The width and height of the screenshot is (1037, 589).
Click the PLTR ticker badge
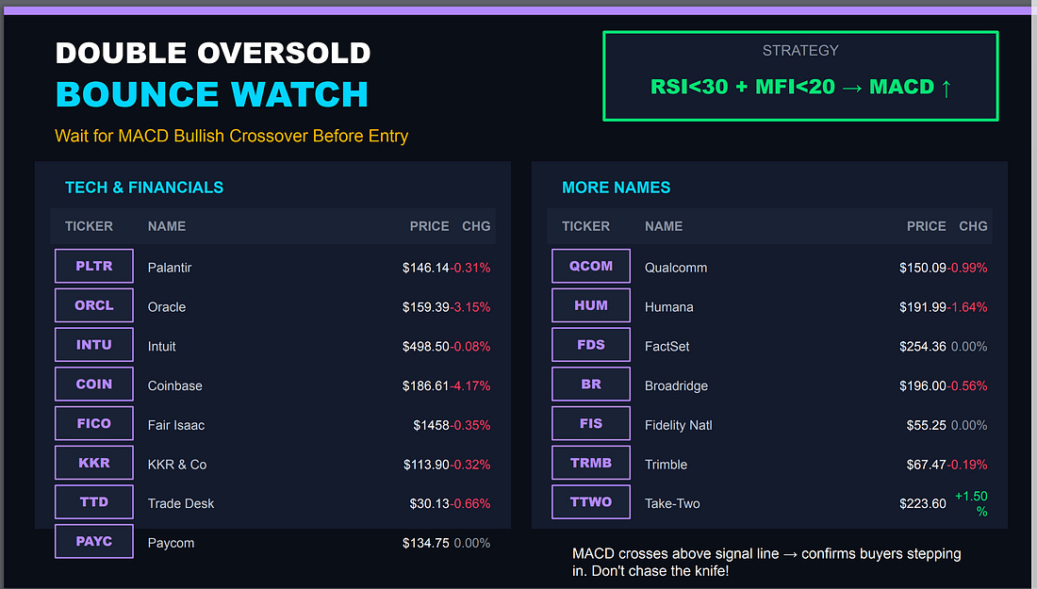coord(94,266)
